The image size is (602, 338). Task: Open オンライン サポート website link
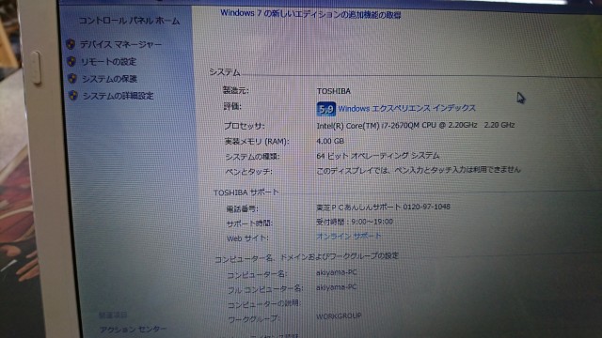click(x=349, y=236)
